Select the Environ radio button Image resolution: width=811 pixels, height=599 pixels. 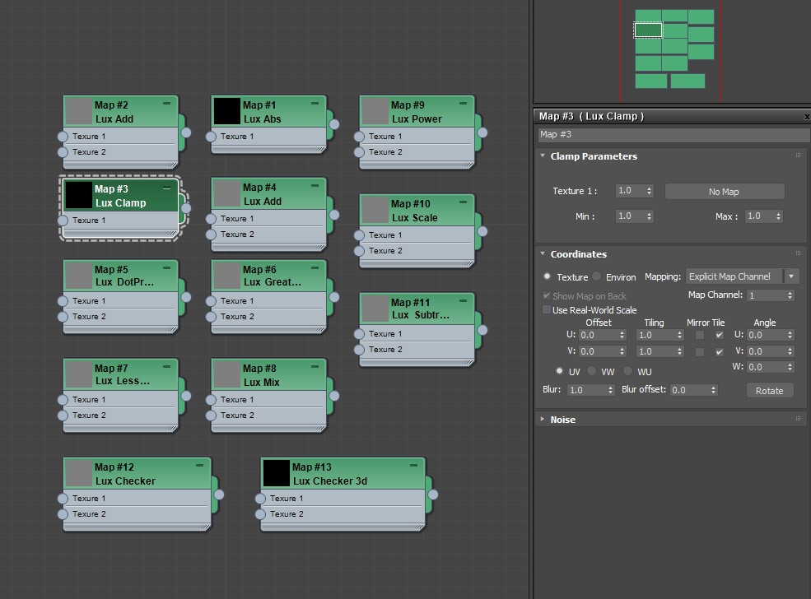598,277
